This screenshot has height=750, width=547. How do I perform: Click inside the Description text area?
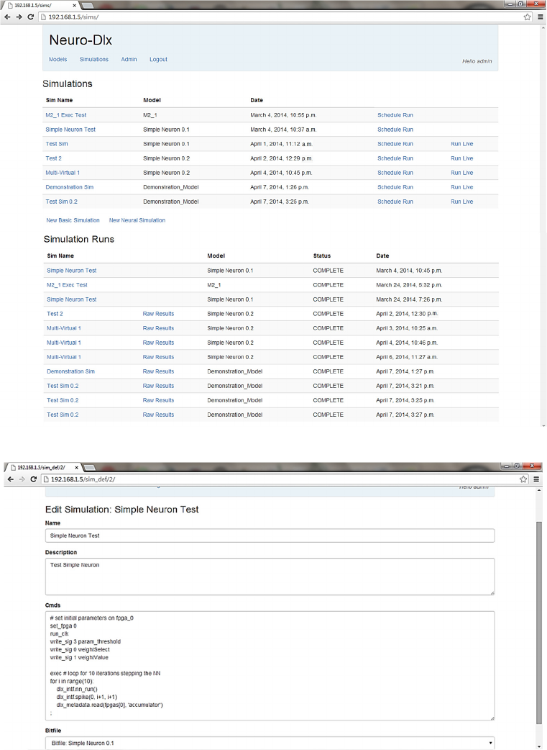coord(270,576)
